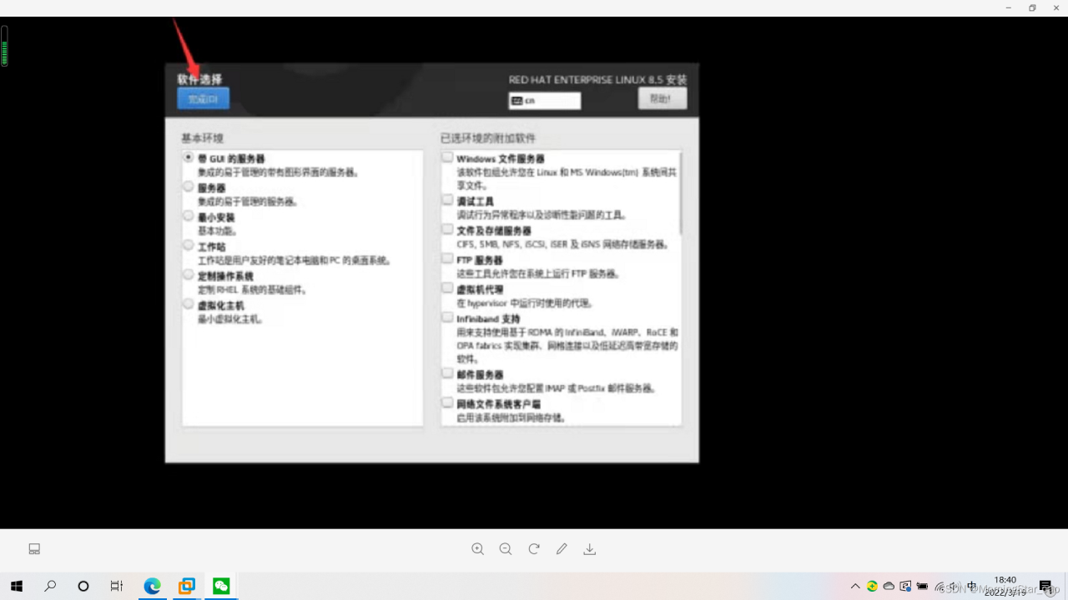Check the 虚拟机代理 add-on

(448, 288)
